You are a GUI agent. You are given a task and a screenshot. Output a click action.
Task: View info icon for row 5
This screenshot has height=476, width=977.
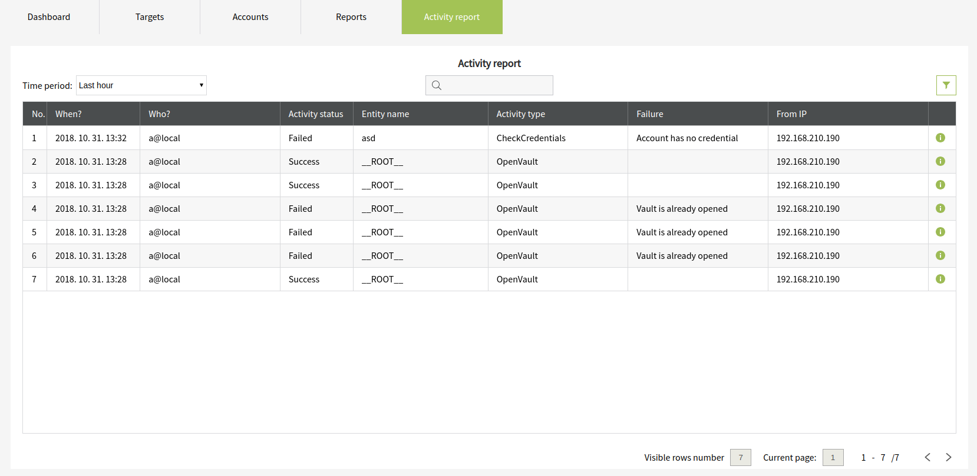click(x=940, y=232)
